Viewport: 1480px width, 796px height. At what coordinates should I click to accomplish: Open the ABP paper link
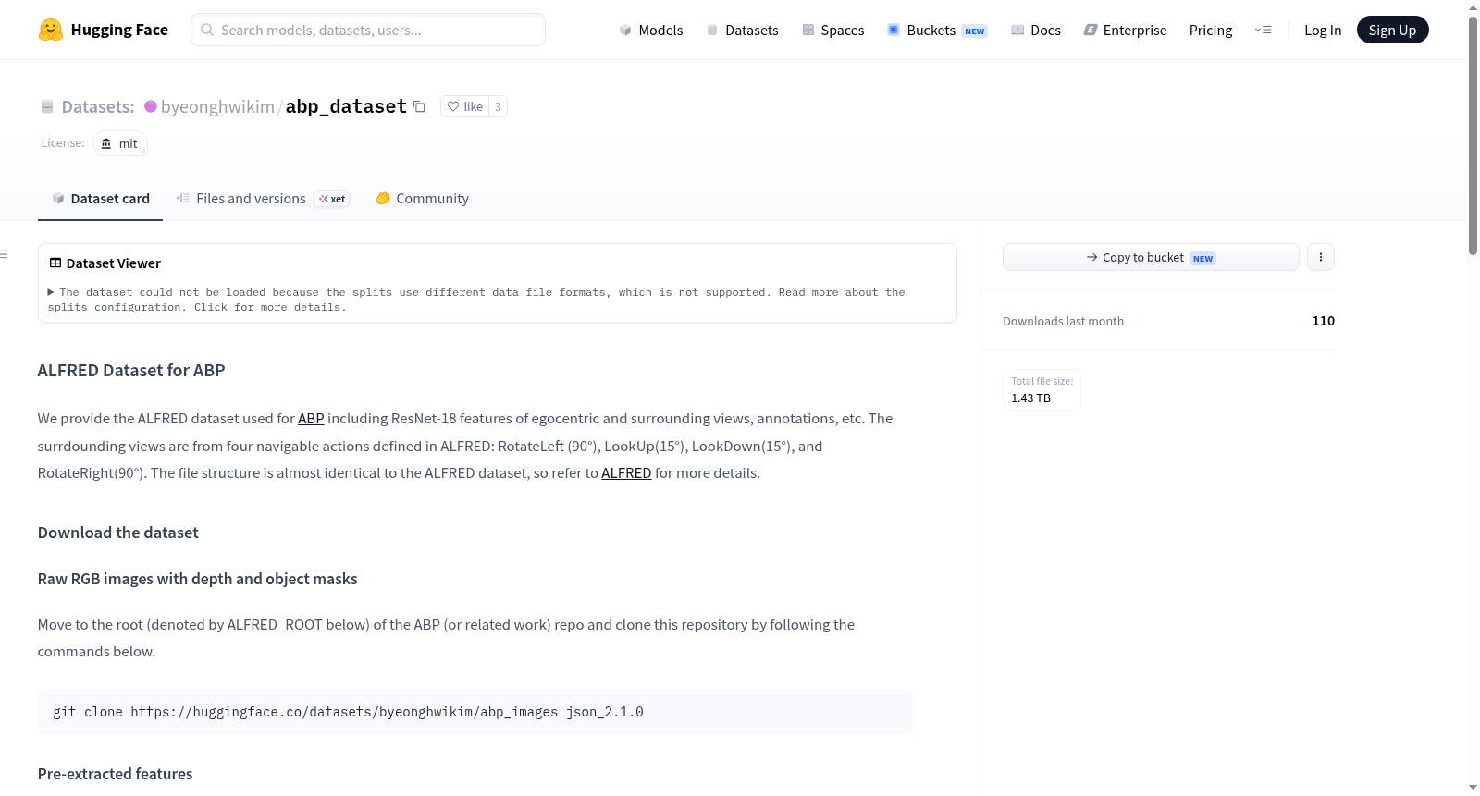click(311, 419)
